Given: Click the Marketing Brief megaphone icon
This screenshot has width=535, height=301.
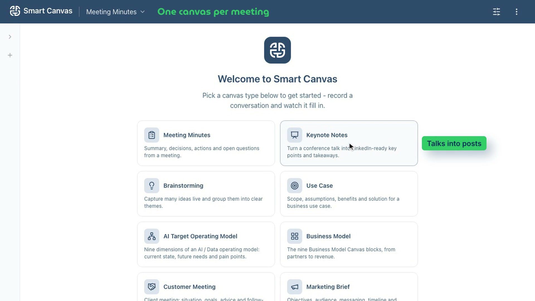Looking at the screenshot, I should pos(295,287).
